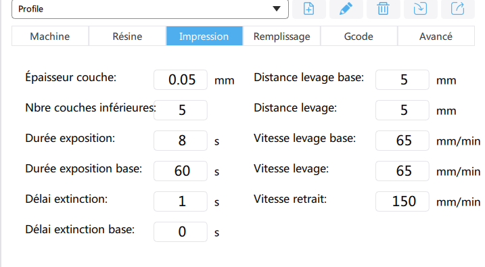Click the Durée exposition input showing 8

point(181,141)
